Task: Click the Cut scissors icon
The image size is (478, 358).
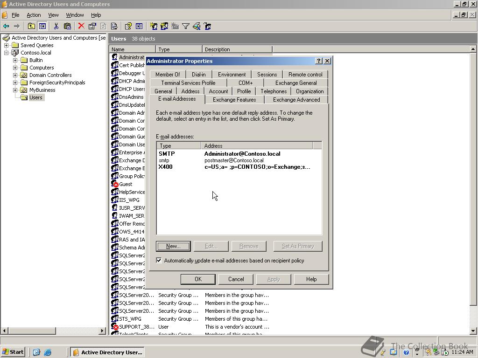Action: [x=56, y=26]
